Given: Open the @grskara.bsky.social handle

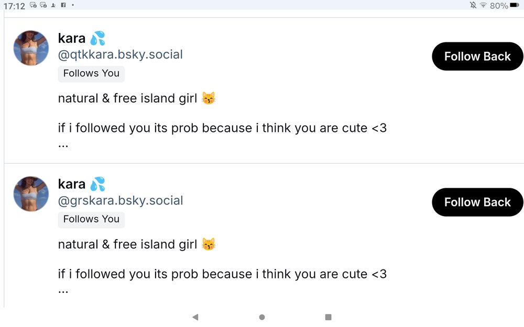Looking at the screenshot, I should [121, 200].
